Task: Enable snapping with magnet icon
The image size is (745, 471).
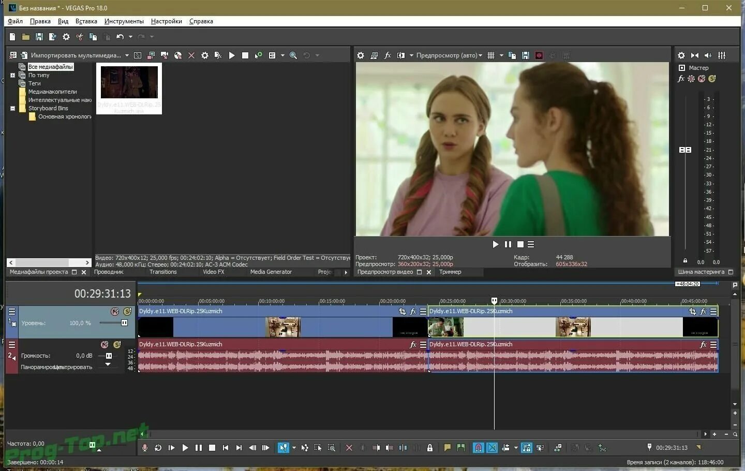Action: pos(478,447)
